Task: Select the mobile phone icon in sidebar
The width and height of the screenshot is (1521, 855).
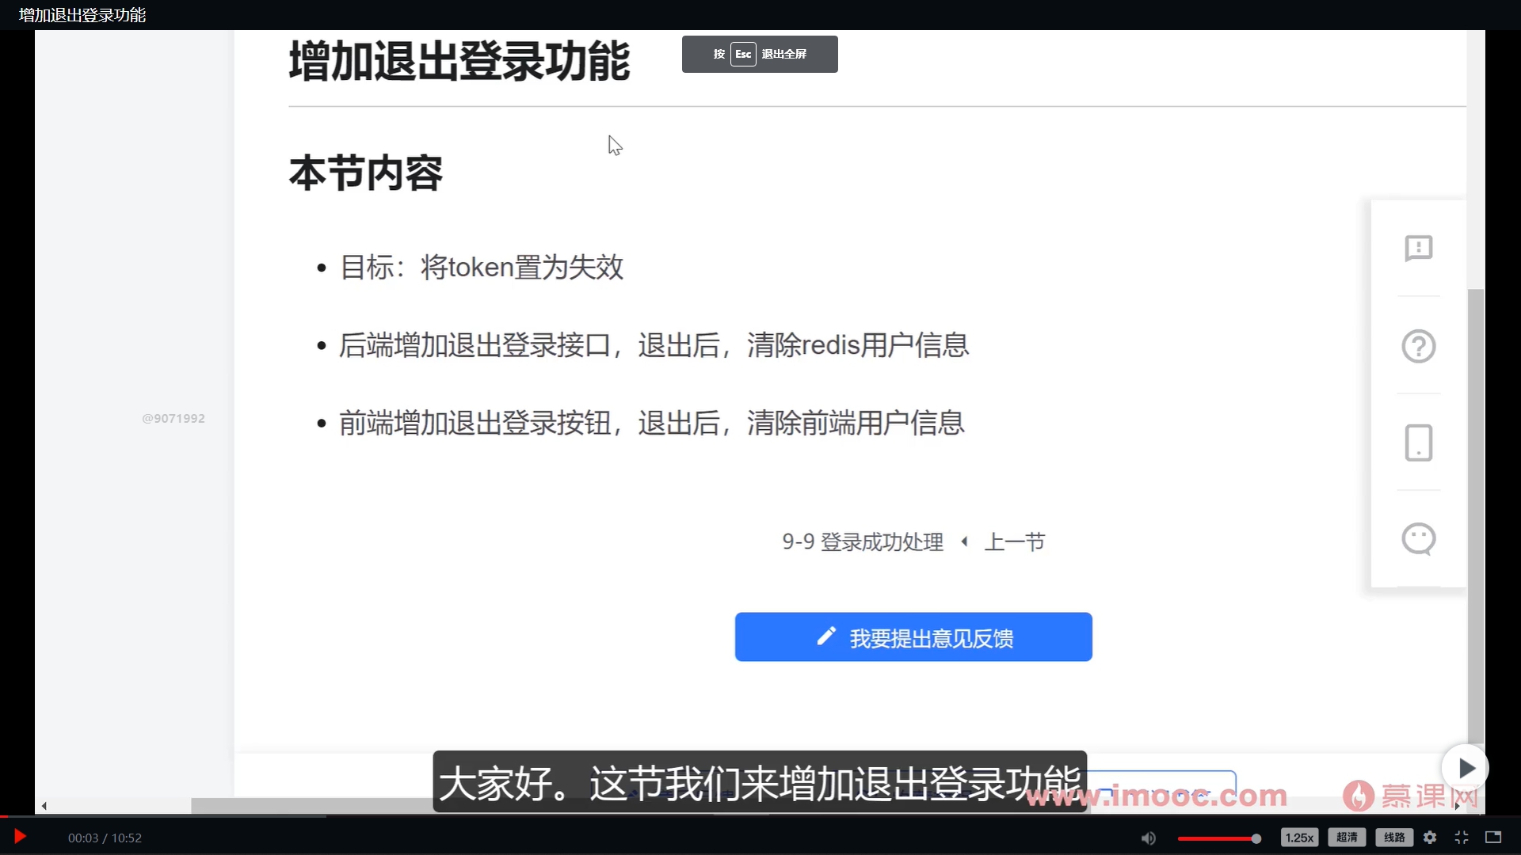Action: click(x=1419, y=443)
